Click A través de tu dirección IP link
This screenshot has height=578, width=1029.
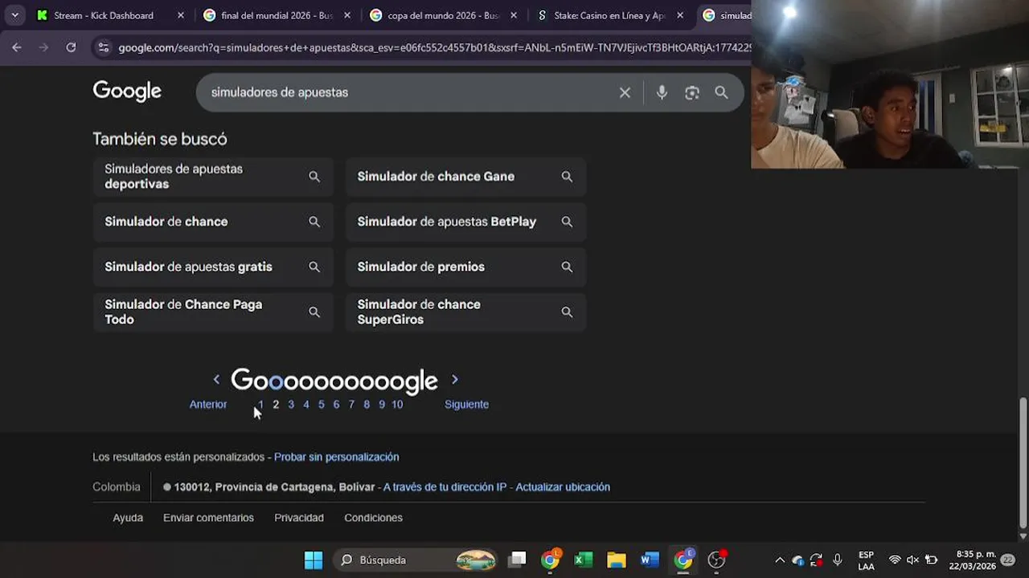(445, 487)
